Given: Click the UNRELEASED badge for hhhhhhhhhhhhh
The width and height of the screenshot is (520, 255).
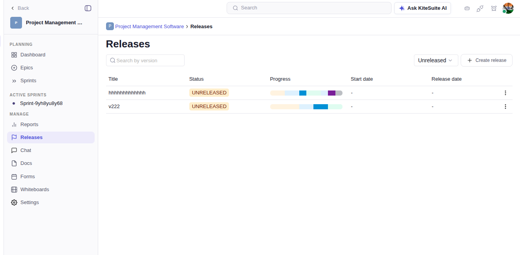Looking at the screenshot, I should click(x=209, y=93).
